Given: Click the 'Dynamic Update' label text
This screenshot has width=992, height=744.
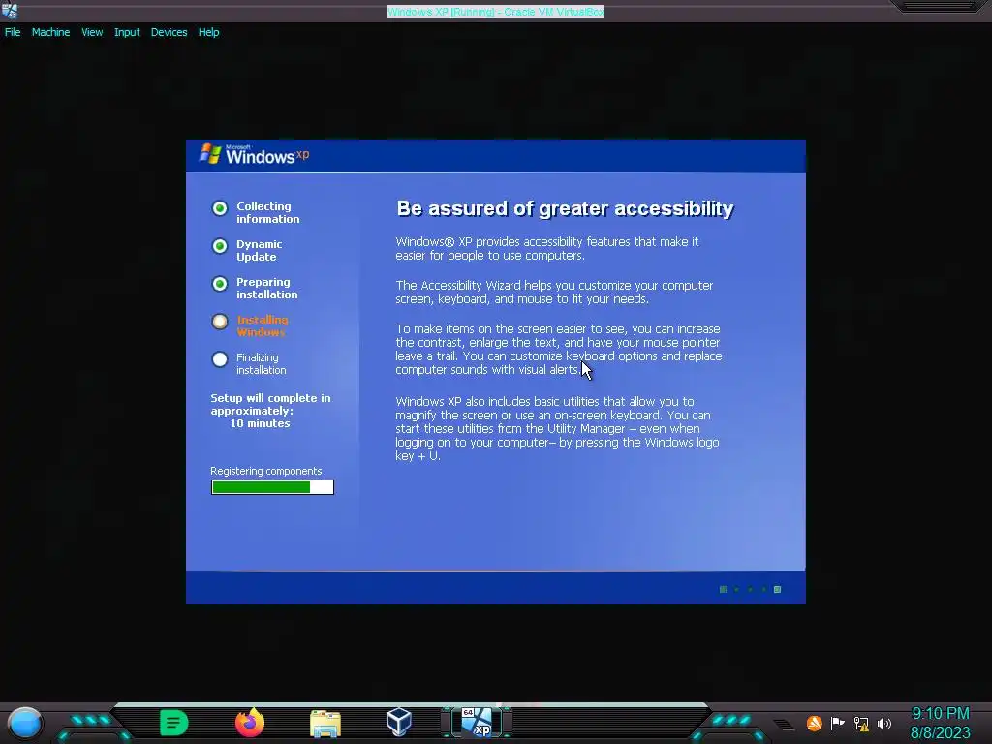Looking at the screenshot, I should [260, 251].
